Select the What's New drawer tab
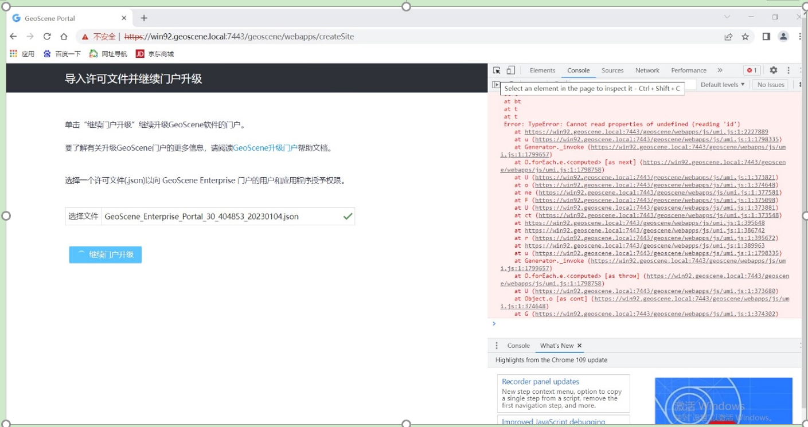 click(x=556, y=346)
